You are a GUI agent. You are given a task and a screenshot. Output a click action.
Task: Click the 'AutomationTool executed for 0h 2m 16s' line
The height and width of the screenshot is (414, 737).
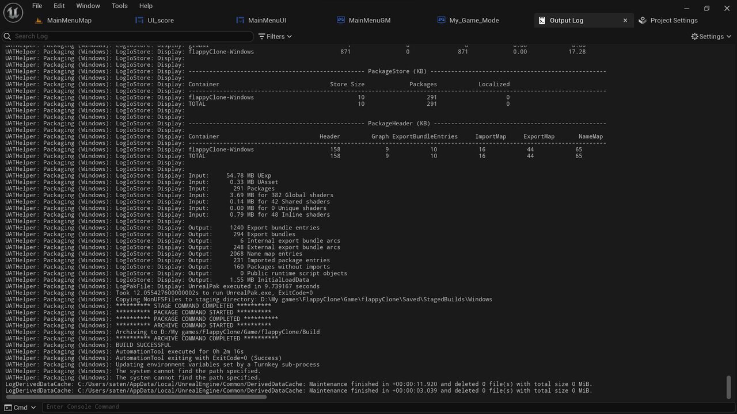click(124, 351)
